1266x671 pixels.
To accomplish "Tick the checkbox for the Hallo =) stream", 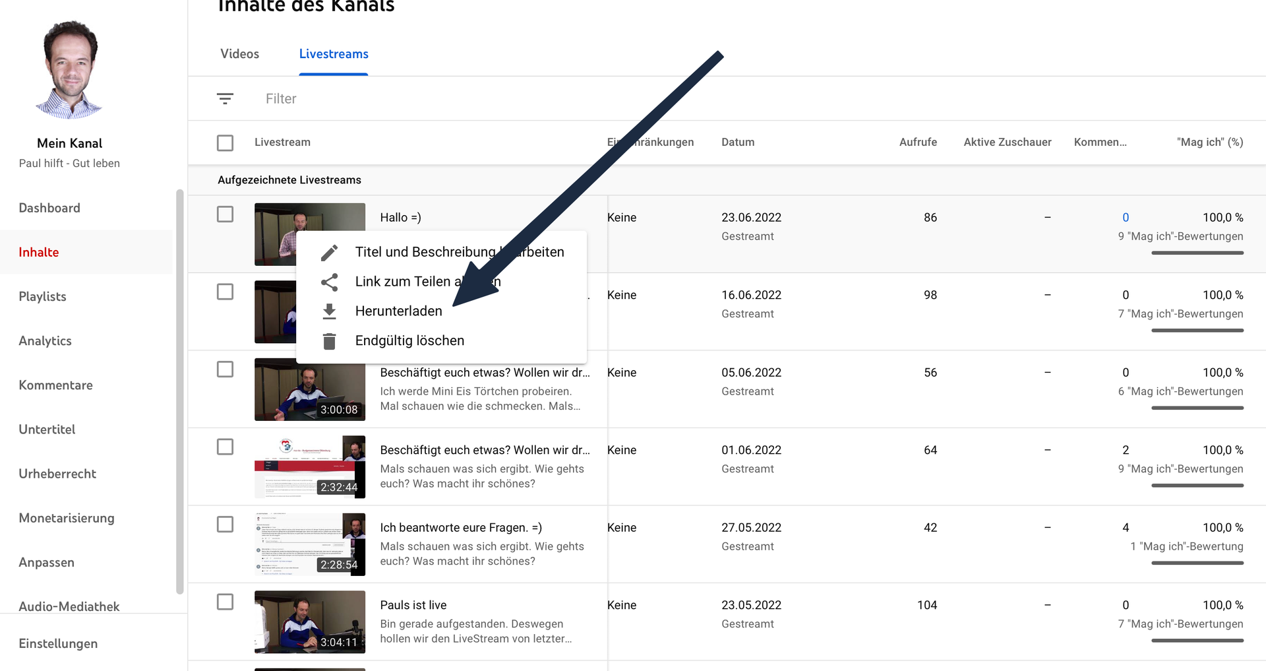I will [x=225, y=214].
